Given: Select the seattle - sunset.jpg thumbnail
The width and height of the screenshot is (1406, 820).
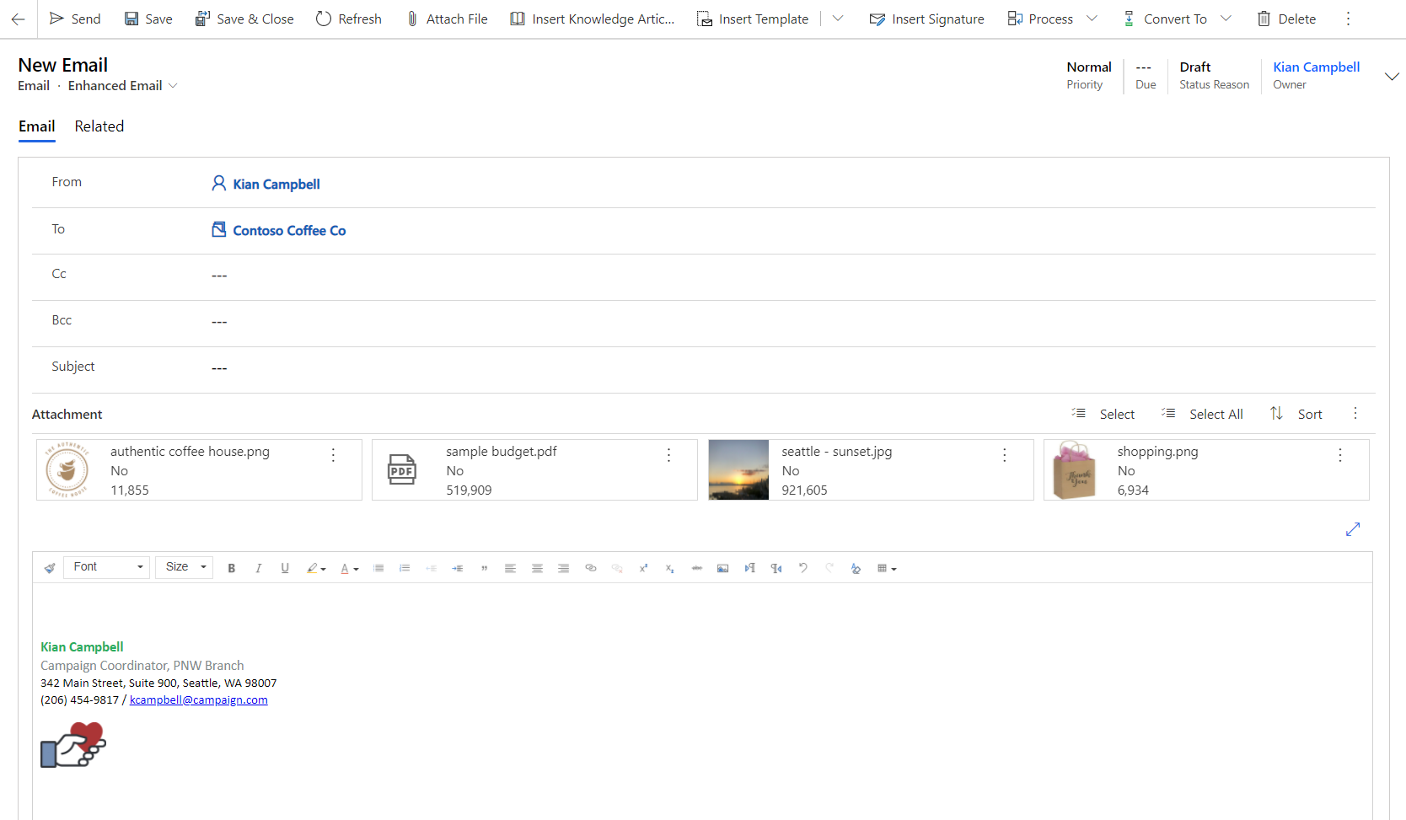Looking at the screenshot, I should 738,469.
